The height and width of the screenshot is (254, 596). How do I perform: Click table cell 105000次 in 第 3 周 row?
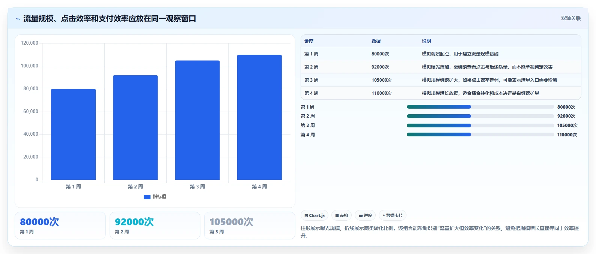point(382,80)
